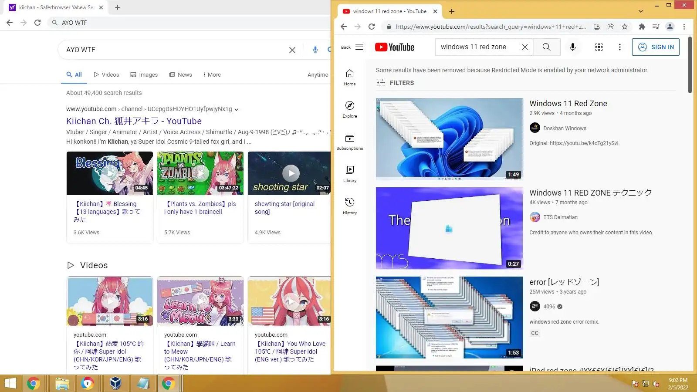Image resolution: width=697 pixels, height=392 pixels.
Task: Open the Anytime filter dropdown
Action: (318, 75)
